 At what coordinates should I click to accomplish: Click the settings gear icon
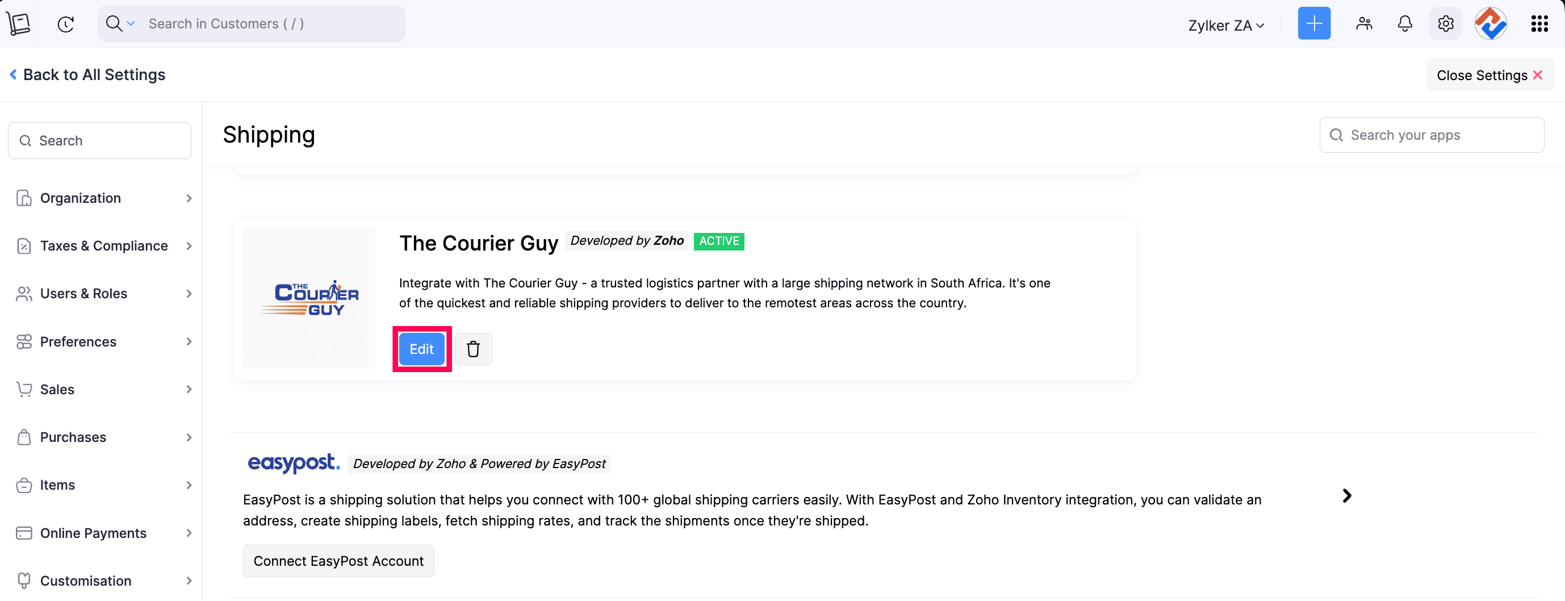click(x=1445, y=24)
